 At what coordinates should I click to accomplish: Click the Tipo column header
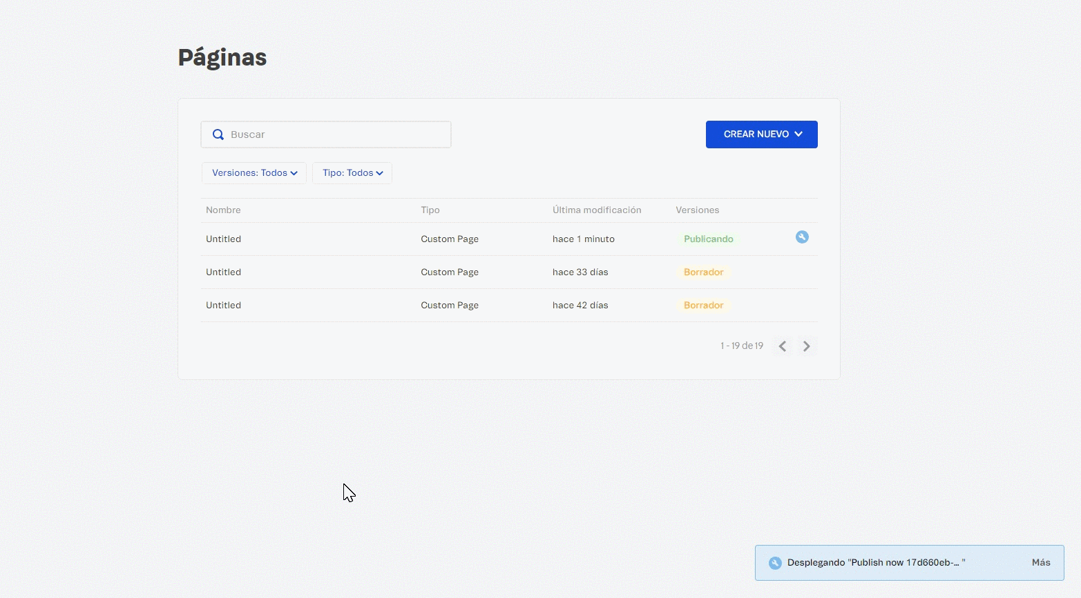(x=430, y=210)
